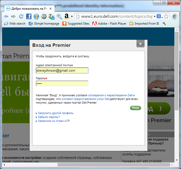
Task: Click the vertical scrollbar thumb
Action: [177, 71]
